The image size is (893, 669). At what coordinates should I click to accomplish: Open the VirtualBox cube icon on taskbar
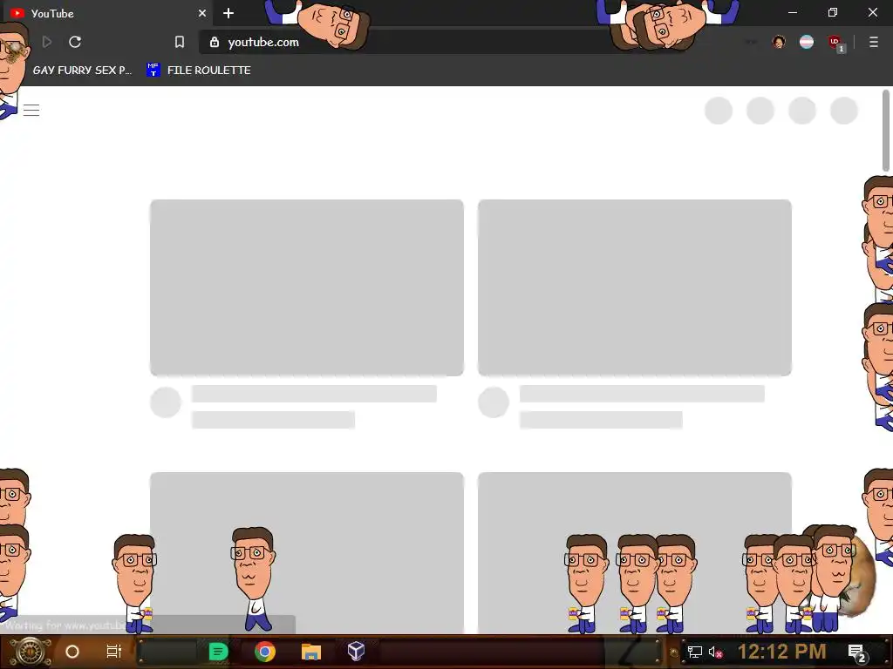point(356,652)
